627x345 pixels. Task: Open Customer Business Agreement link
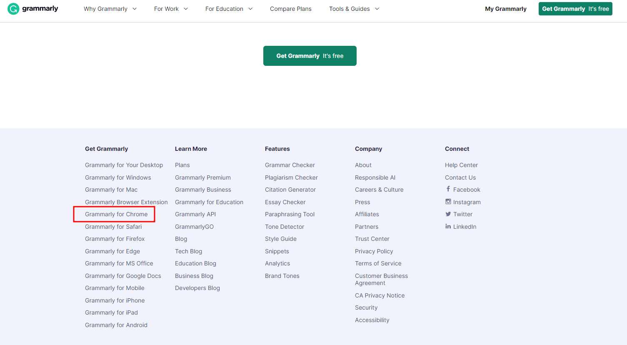click(382, 280)
